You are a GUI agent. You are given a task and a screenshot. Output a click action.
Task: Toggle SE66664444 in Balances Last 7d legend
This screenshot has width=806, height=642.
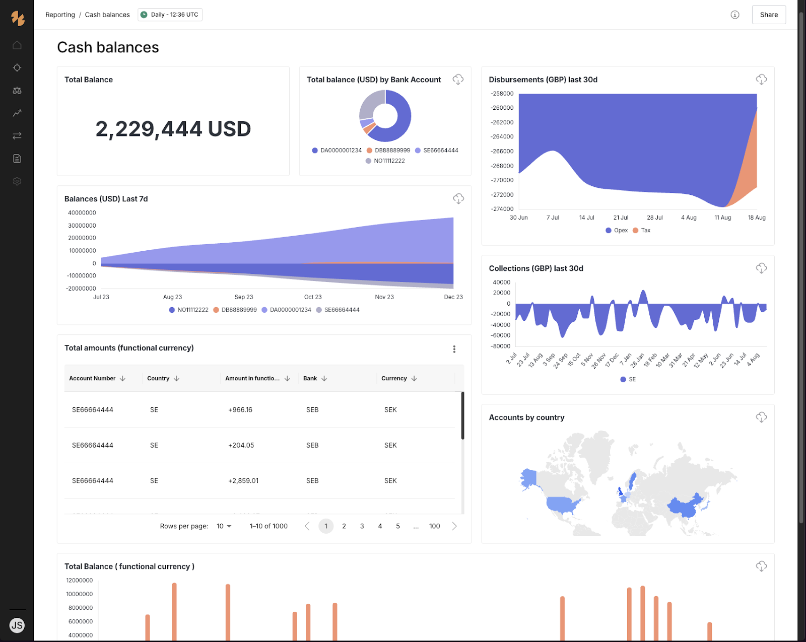pos(338,310)
